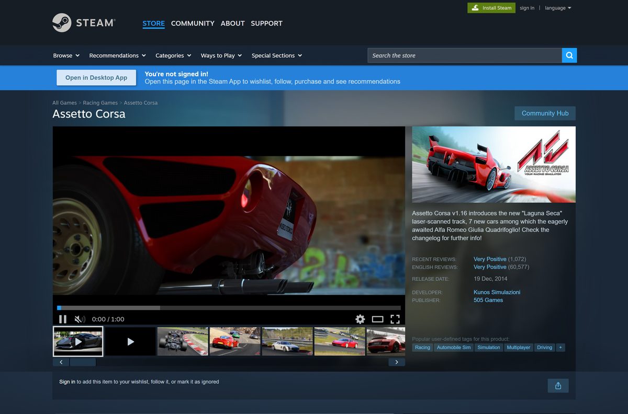Click the Simulation tag
Viewport: 628px width, 414px height.
tap(489, 348)
